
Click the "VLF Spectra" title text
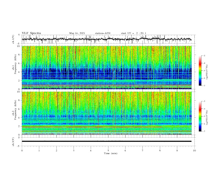(31, 33)
